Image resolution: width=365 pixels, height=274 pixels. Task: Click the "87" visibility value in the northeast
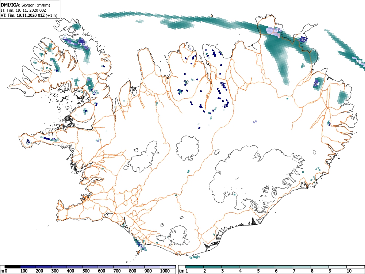tap(303, 39)
